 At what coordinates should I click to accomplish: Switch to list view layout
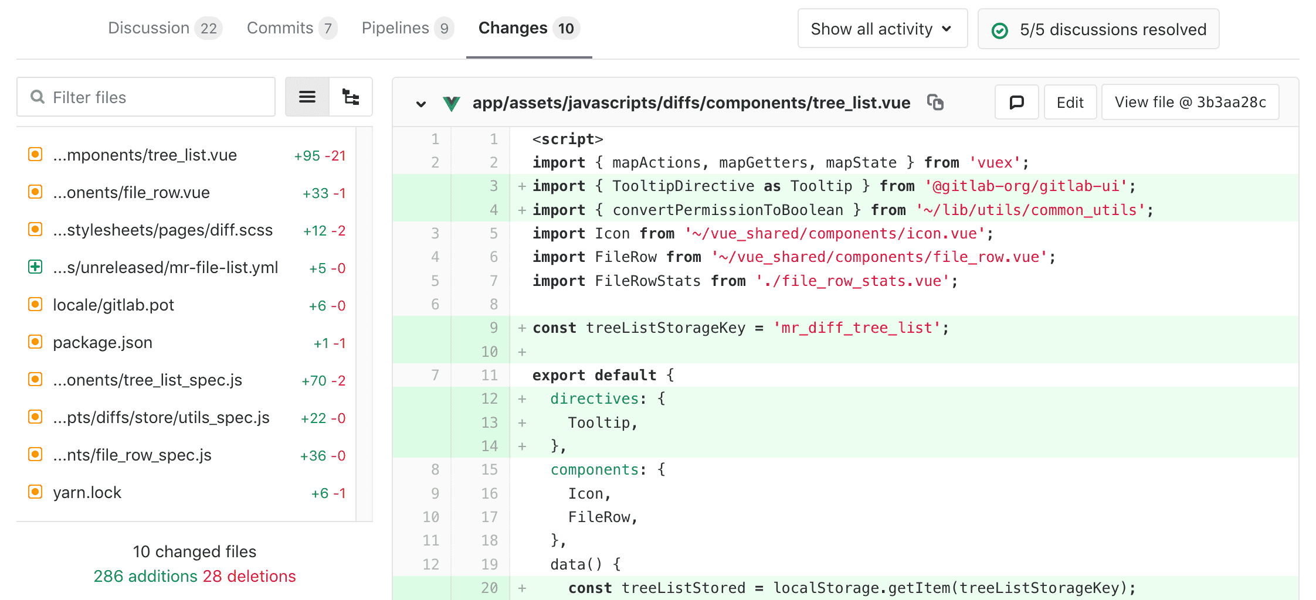pos(307,97)
